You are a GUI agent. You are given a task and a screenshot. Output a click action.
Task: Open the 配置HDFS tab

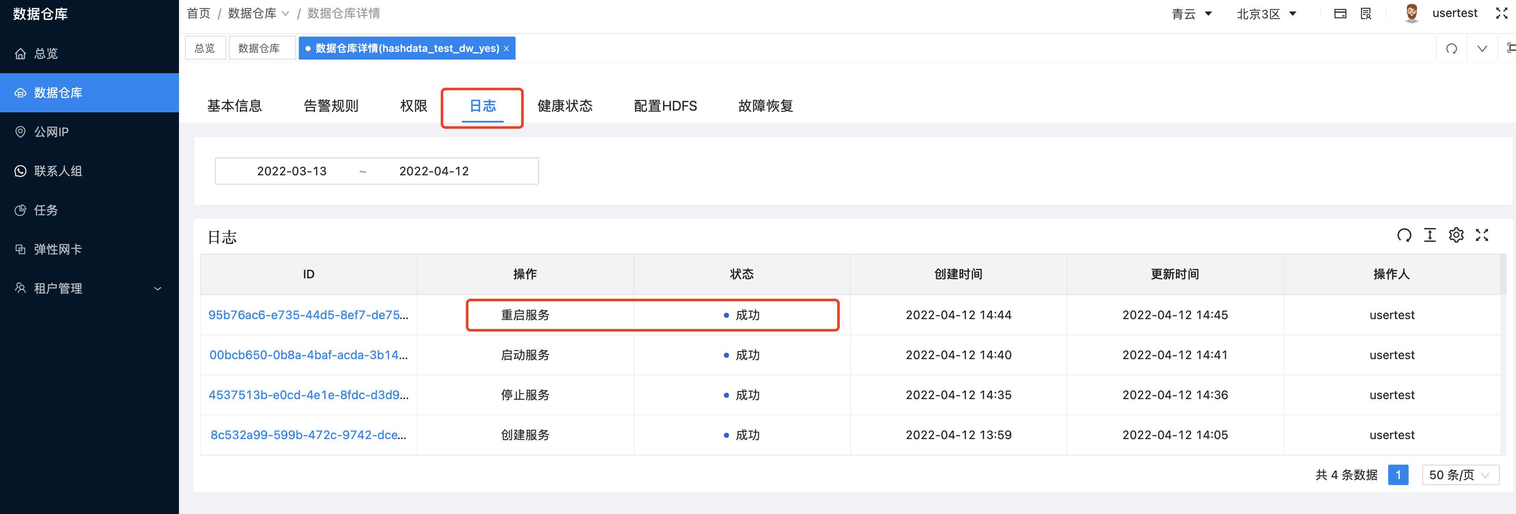665,106
